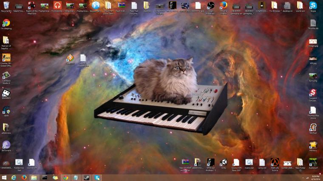Image resolution: width=323 pixels, height=181 pixels.
Task: Open the taskbar clock and date
Action: 316,178
